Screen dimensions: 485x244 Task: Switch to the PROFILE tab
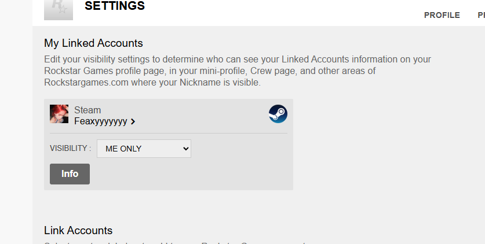click(442, 15)
